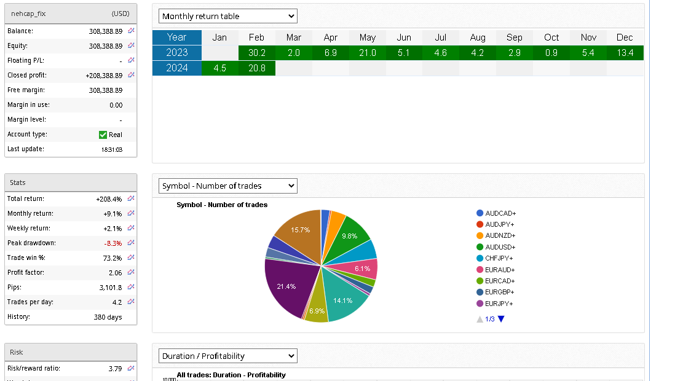The height and width of the screenshot is (381, 683).
Task: Expand the Symbol - Number of trades dropdown
Action: click(x=227, y=186)
